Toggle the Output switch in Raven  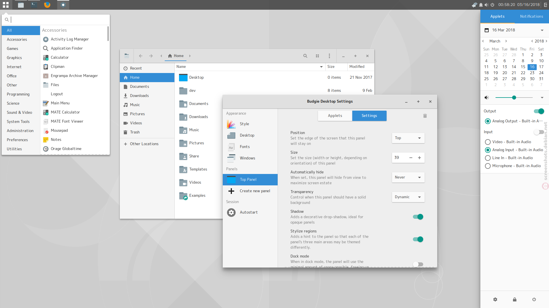point(539,111)
